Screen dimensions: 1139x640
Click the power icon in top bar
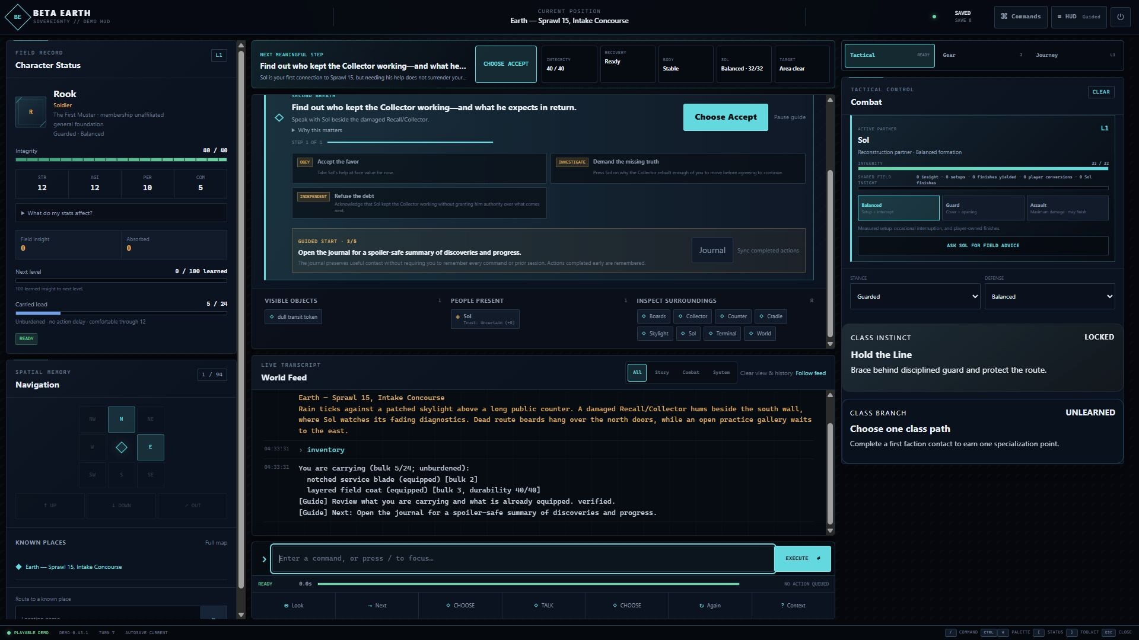tap(1120, 17)
